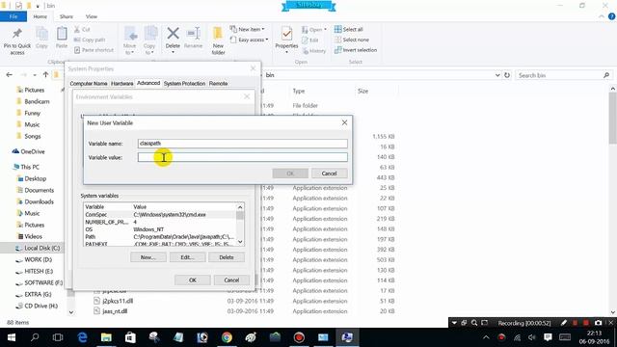
Task: Click the Cut ribbon item
Action: [82, 30]
